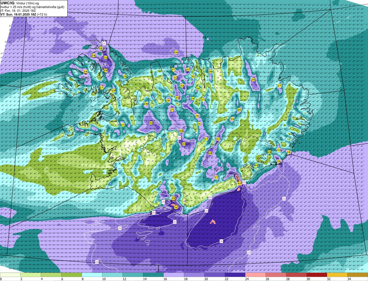The width and height of the screenshot is (368, 281).
Task: Choose the pink legend band between 24 and 26
Action: (x=255, y=275)
